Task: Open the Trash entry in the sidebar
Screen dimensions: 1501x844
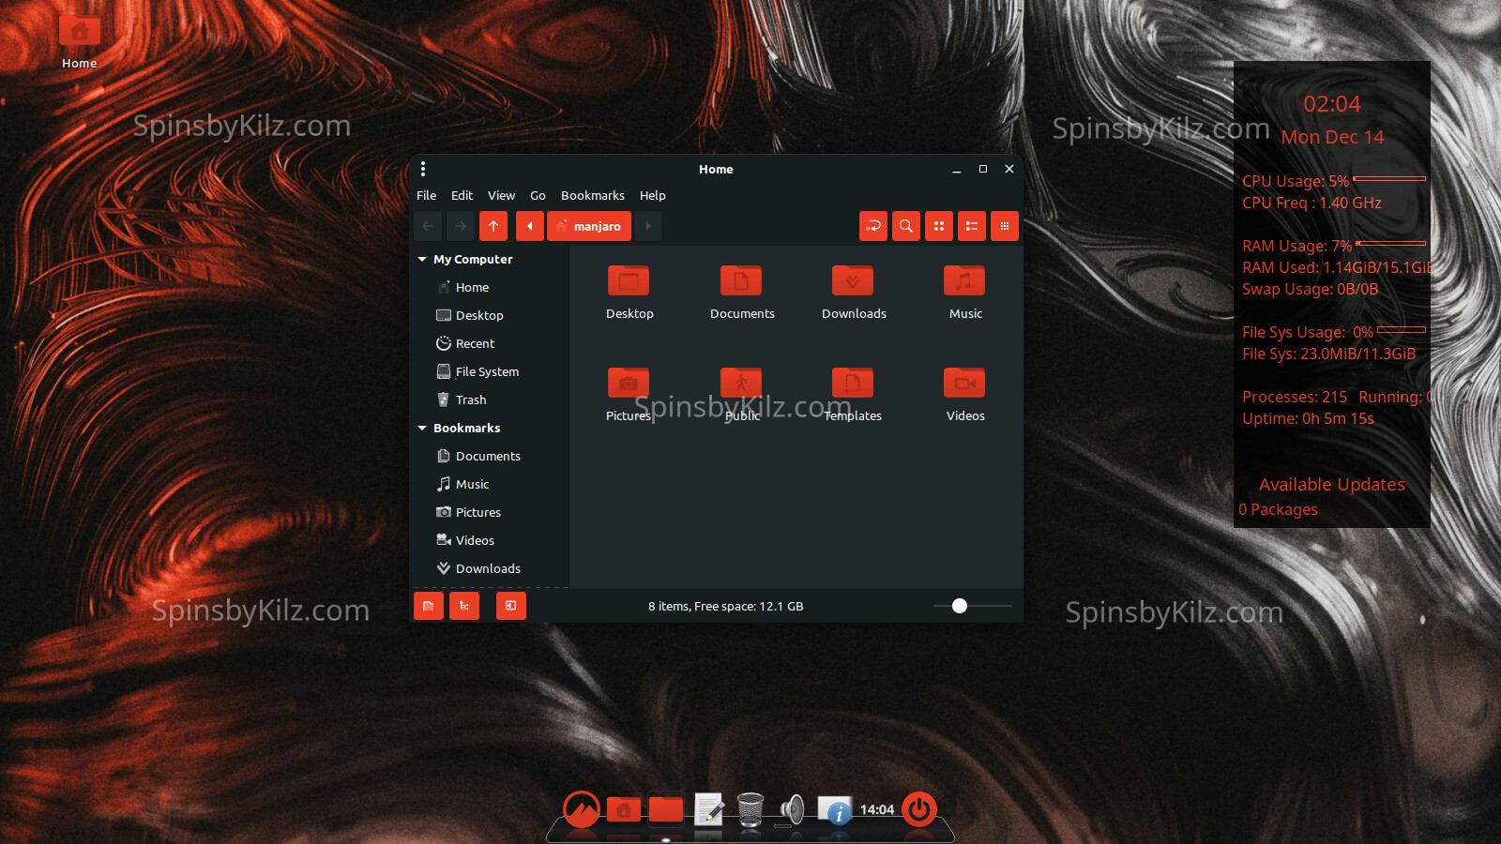Action: point(471,400)
